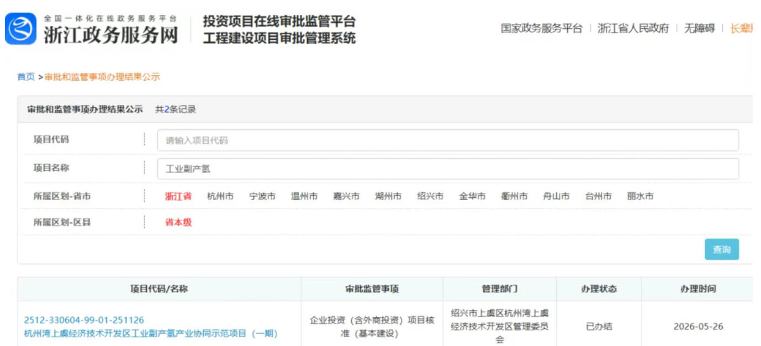Click 工程建设项目审批管理系统 title
761x346 pixels.
pyautogui.click(x=279, y=38)
